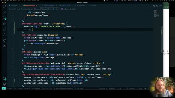Open the Explorer view in activity bar

click(4, 7)
